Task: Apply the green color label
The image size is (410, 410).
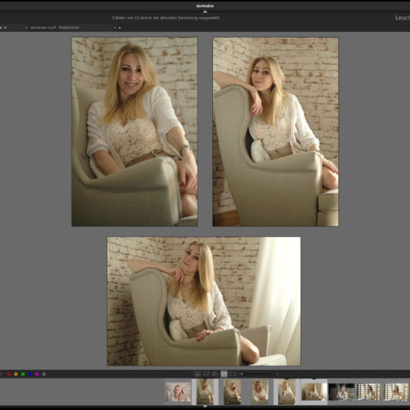Action: pos(23,374)
